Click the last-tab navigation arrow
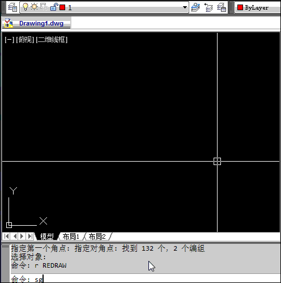Viewport: 281px width, 283px height. (x=30, y=236)
